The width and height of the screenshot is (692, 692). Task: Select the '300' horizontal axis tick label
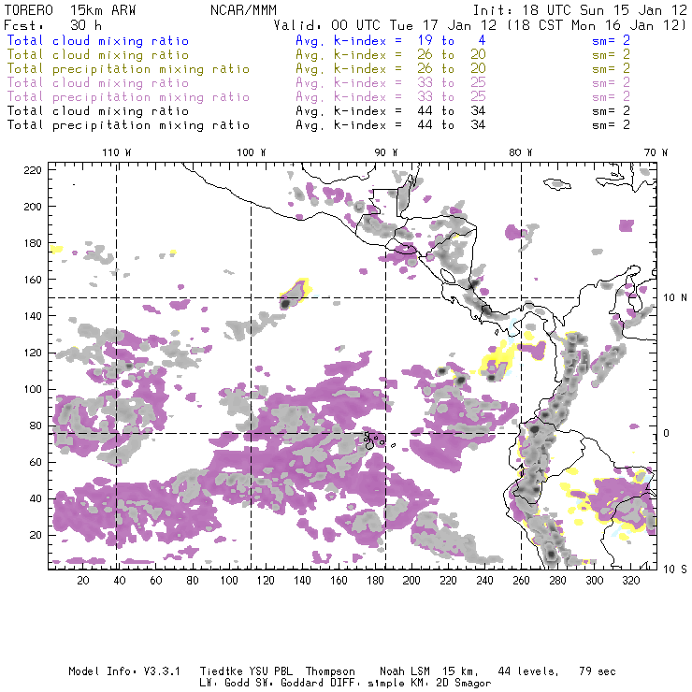(x=594, y=581)
